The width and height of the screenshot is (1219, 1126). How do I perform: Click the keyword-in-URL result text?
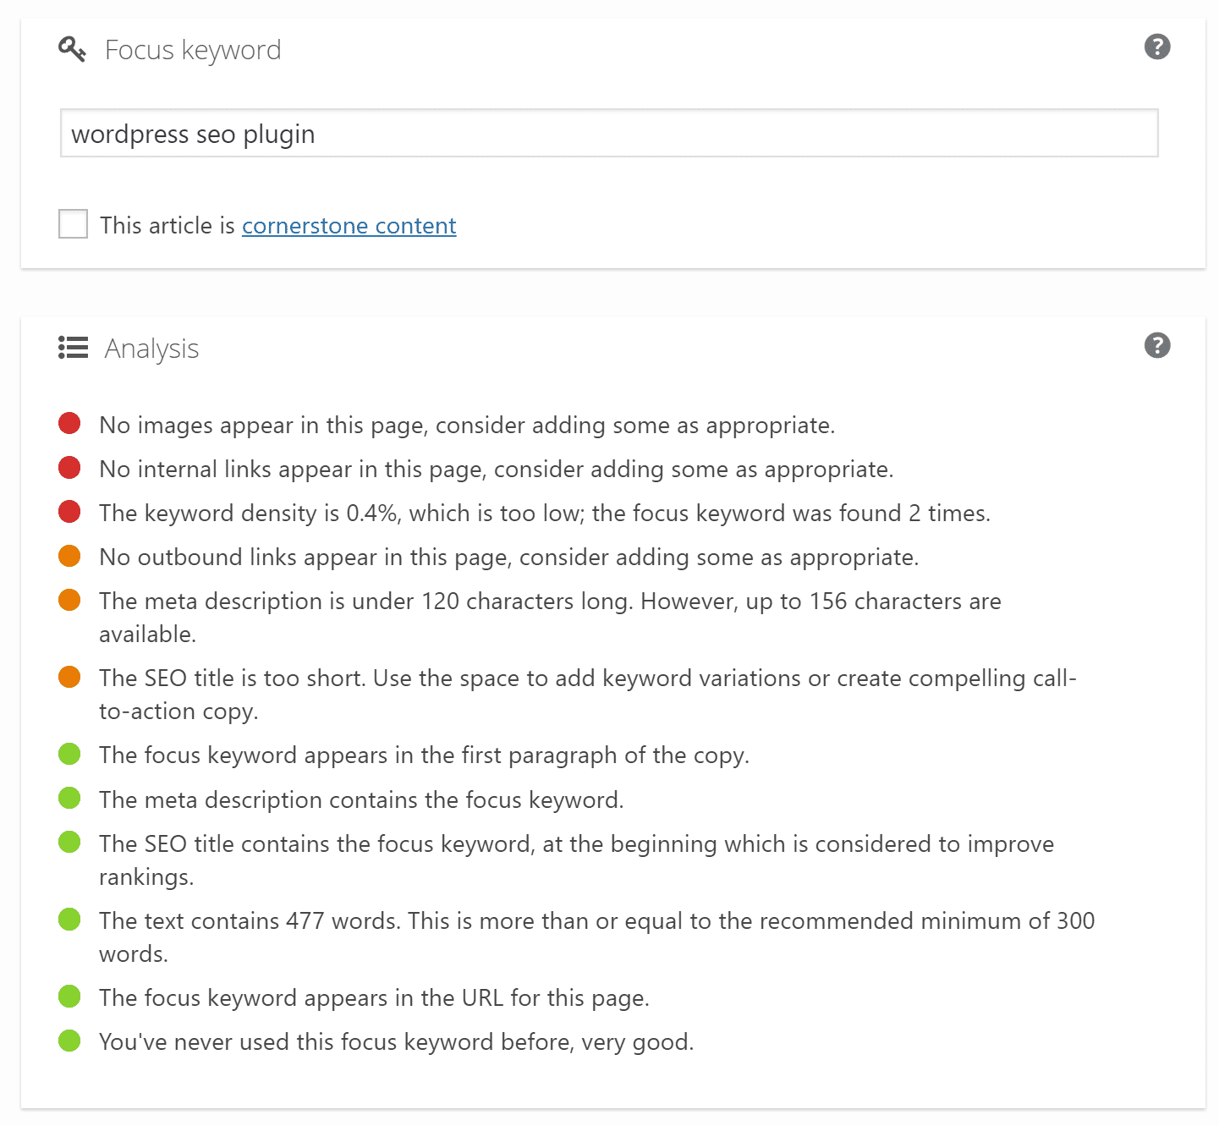(x=374, y=997)
